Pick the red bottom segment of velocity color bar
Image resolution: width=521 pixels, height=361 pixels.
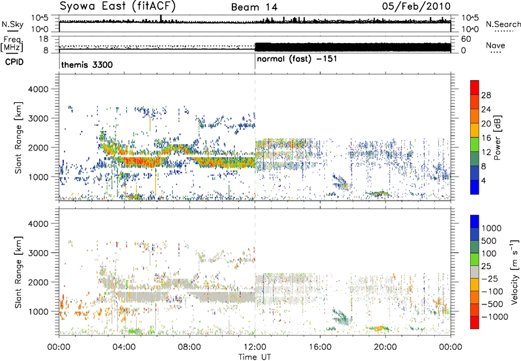(475, 323)
